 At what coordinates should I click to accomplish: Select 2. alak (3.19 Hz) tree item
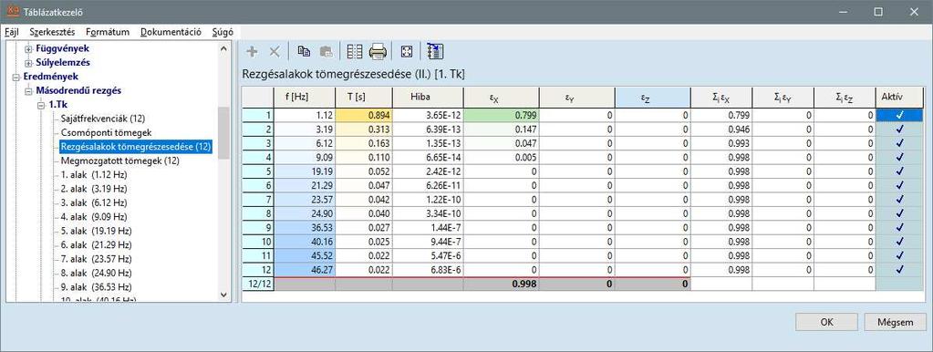tap(93, 189)
